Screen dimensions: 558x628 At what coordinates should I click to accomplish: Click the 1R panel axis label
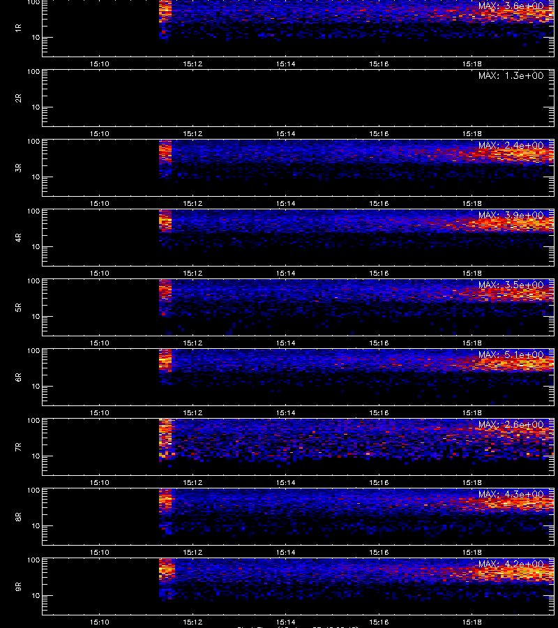pos(18,28)
